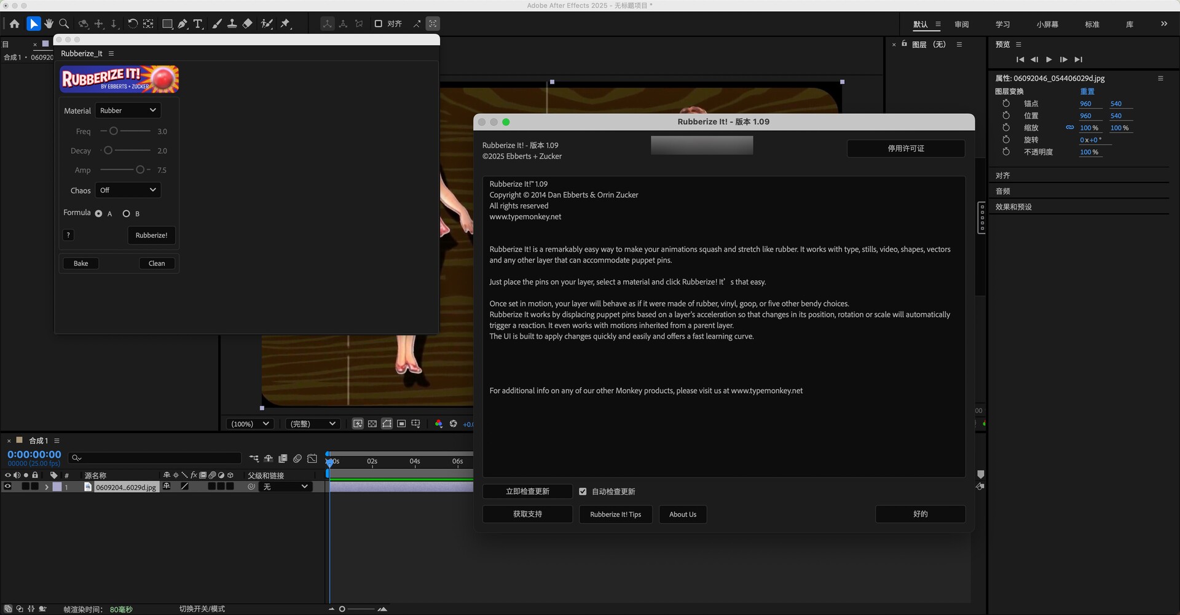
Task: Open the Material dropdown set to Rubber
Action: [x=128, y=111]
